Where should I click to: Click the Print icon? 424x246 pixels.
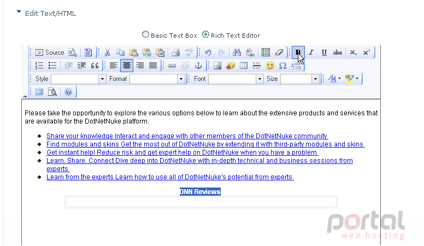[175, 52]
